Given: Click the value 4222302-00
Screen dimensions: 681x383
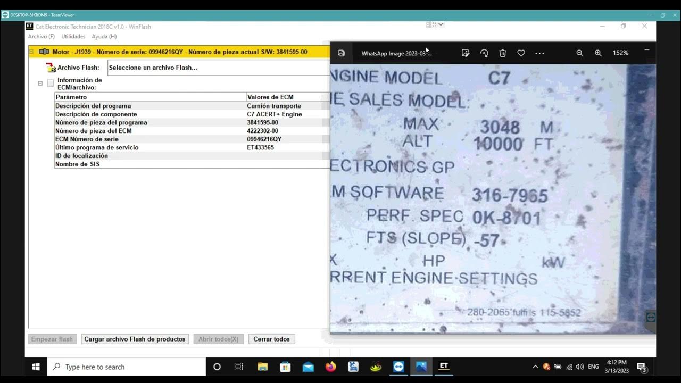Looking at the screenshot, I should [262, 131].
